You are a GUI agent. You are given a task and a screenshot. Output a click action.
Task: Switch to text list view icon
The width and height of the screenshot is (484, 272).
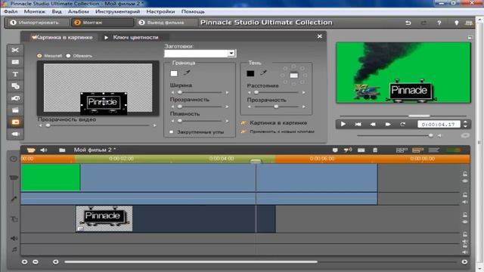(433, 150)
